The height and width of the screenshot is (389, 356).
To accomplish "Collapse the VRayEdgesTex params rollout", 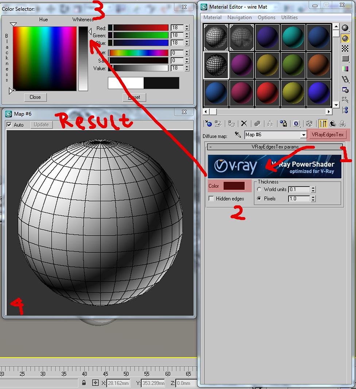I will coord(210,147).
